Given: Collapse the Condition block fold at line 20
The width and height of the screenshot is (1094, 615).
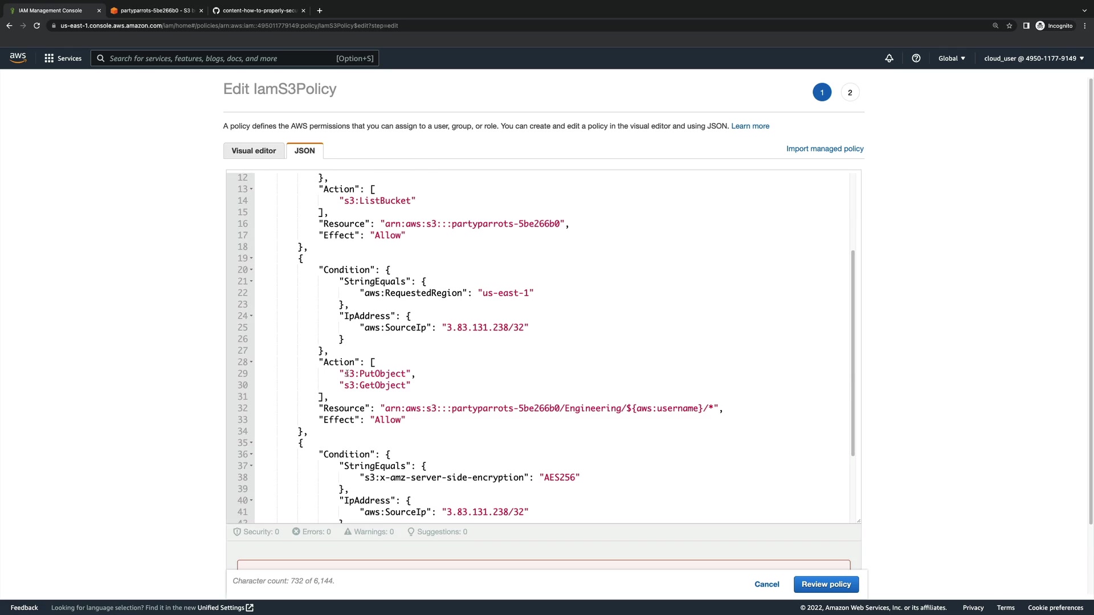Looking at the screenshot, I should (x=251, y=270).
